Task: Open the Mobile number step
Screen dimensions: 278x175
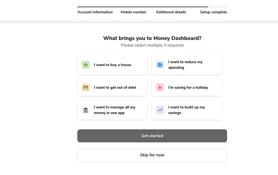Action: tap(133, 12)
